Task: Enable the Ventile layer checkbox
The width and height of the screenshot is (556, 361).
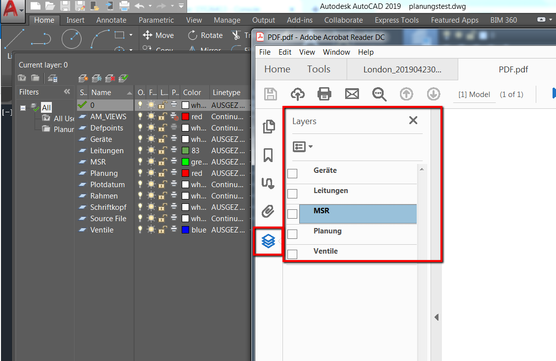Action: (292, 254)
